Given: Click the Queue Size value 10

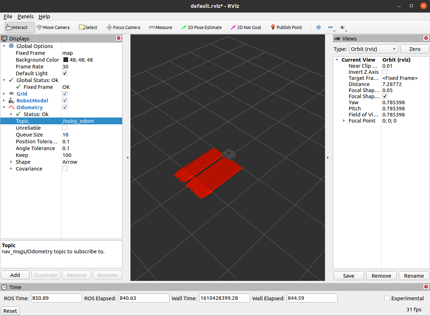Looking at the screenshot, I should (65, 134).
